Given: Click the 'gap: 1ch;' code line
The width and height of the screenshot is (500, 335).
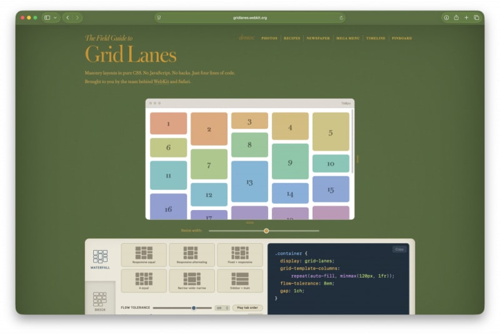Looking at the screenshot, I should coord(292,291).
